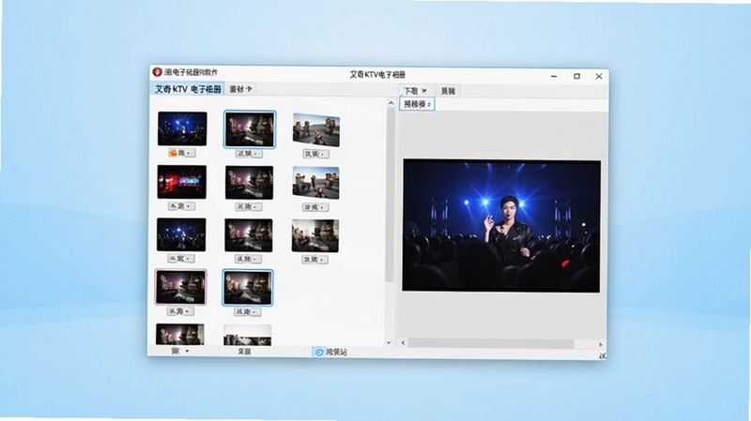Close the 艾奇KTV电子相册 window
The image size is (751, 421).
pos(599,76)
